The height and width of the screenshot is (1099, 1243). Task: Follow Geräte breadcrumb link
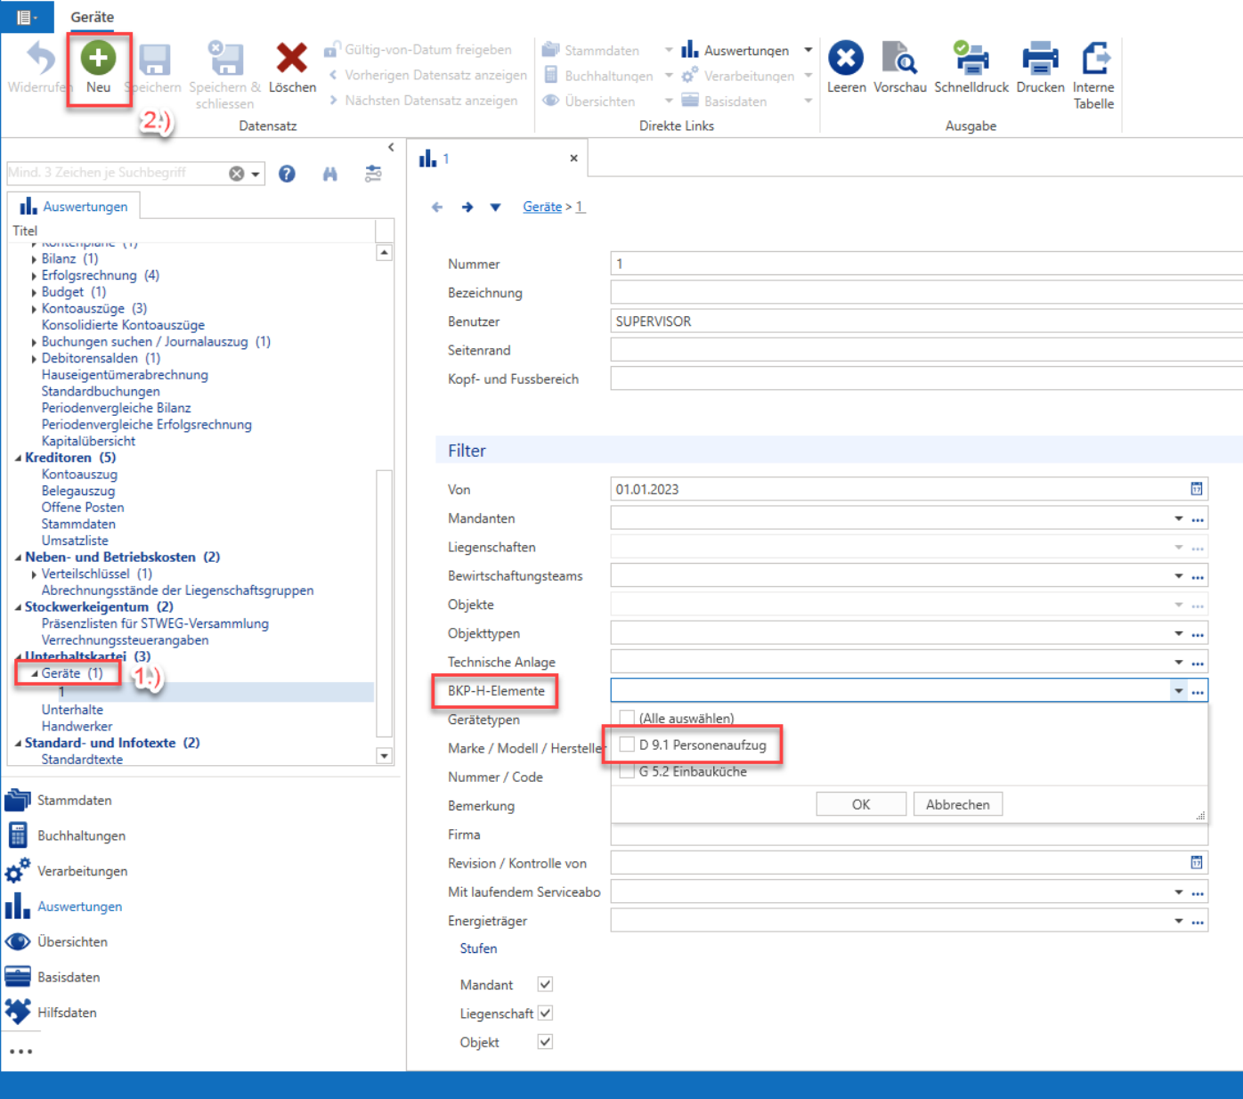(542, 207)
